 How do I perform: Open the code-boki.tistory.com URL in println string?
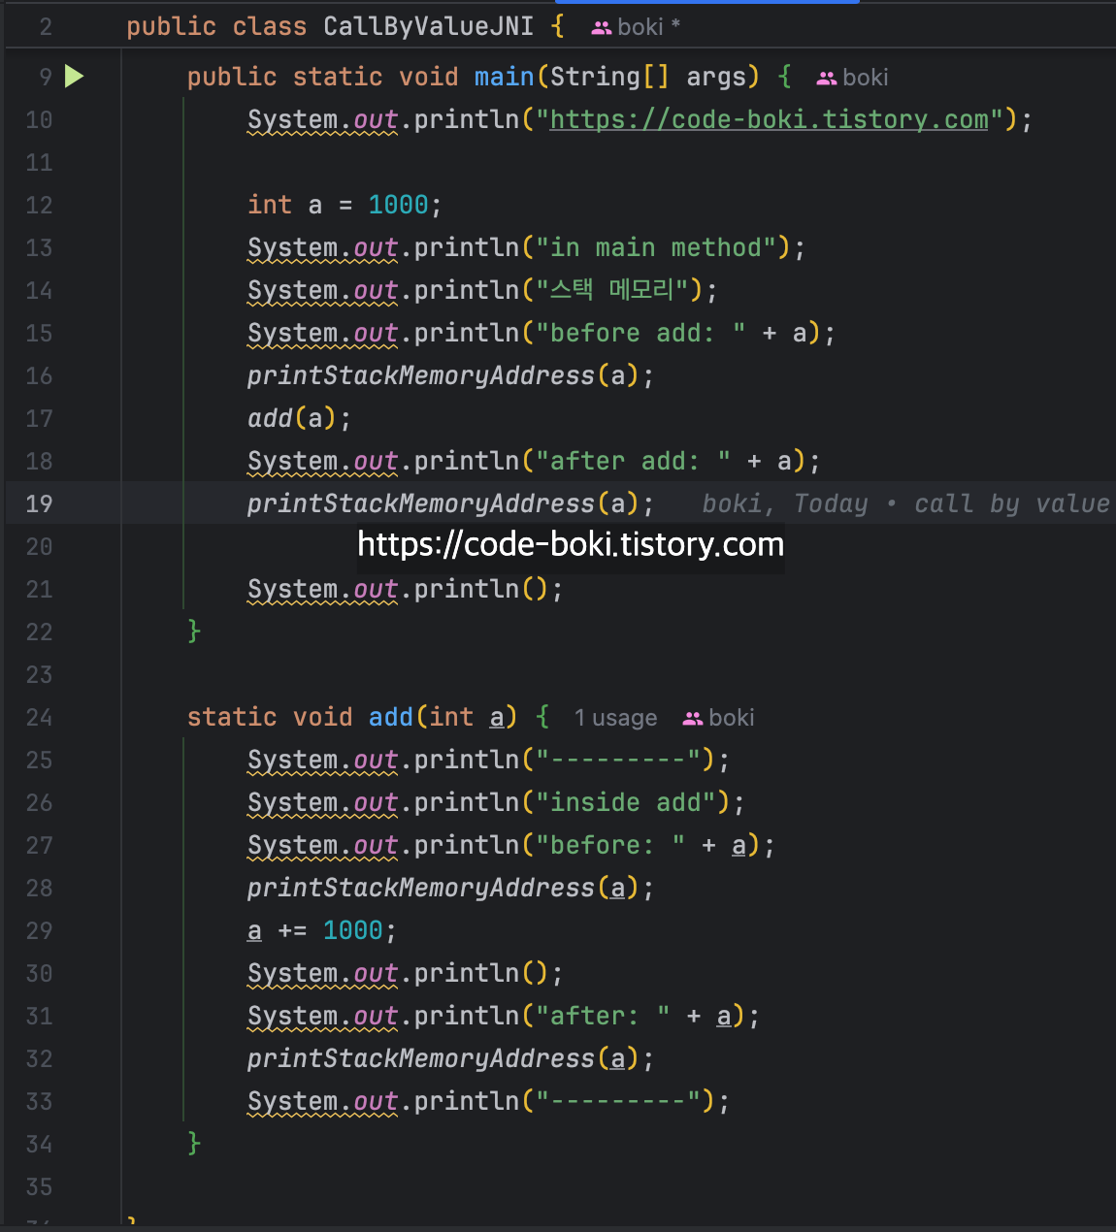coord(769,119)
